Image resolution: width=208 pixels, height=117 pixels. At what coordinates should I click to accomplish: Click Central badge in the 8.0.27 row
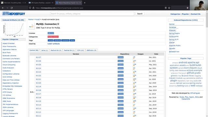coord(121,57)
